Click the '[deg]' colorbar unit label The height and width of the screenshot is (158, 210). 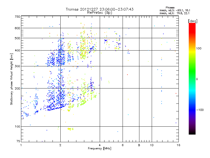coord(193,21)
